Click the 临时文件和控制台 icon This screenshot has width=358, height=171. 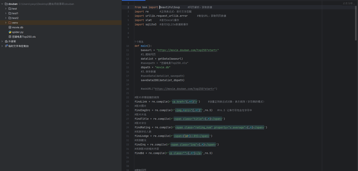(x=6, y=46)
